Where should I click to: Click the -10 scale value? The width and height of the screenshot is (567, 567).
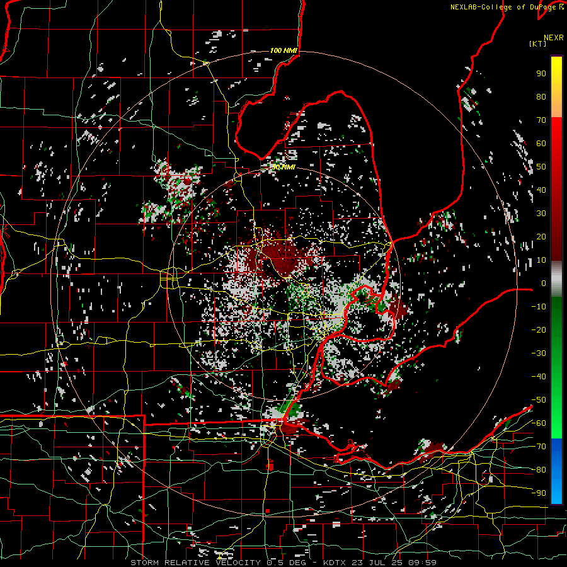(x=539, y=307)
